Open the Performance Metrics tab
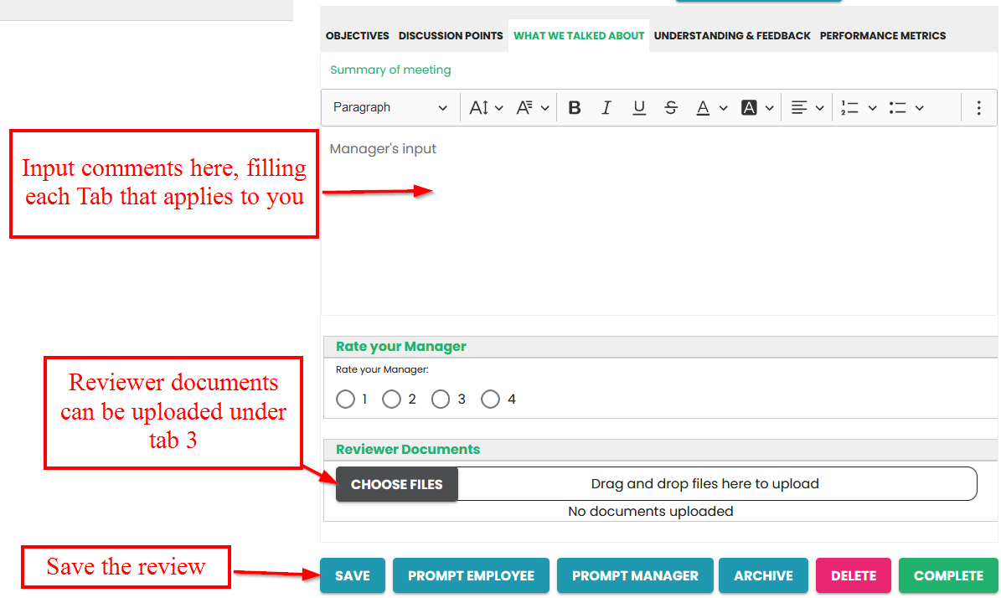The width and height of the screenshot is (1001, 598). (x=882, y=36)
